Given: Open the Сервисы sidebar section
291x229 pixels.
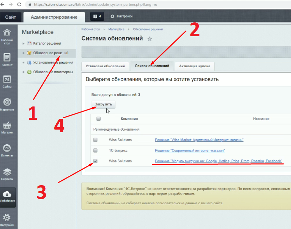Looking at the screenshot, I should [x=7, y=174].
